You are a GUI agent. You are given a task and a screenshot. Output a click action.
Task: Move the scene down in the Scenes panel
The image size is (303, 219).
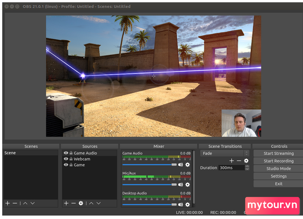pyautogui.click(x=32, y=203)
